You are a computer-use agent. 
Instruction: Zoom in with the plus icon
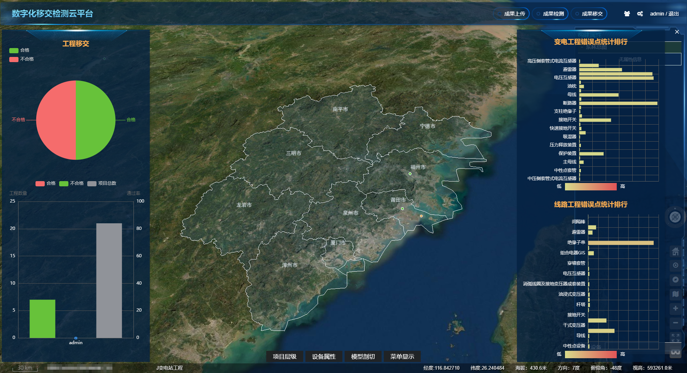point(675,308)
